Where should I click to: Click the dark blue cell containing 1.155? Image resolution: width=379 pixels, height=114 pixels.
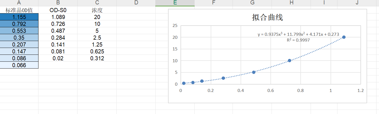pos(19,17)
